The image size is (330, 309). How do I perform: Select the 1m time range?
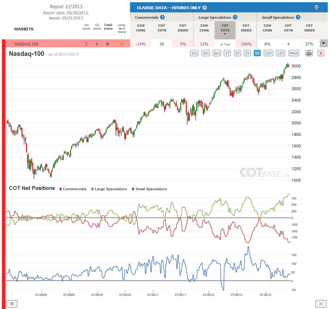(x=194, y=53)
